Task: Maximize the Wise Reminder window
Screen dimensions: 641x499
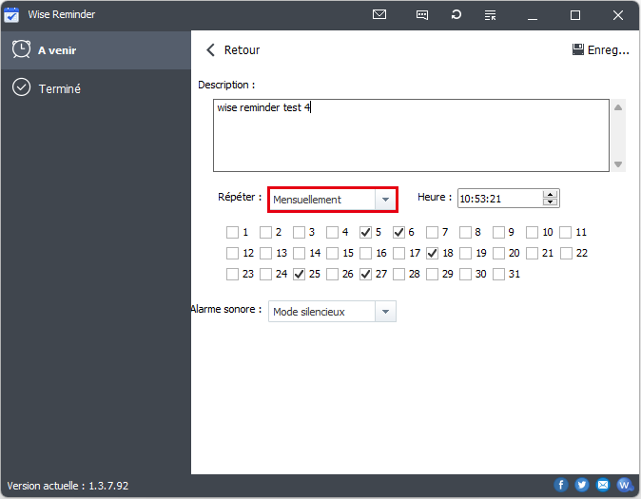Action: point(575,15)
